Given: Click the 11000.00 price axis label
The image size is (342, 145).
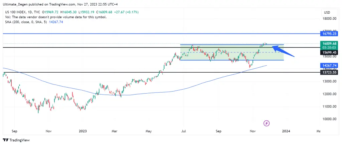Looking at the screenshot, I should pos(329,107).
